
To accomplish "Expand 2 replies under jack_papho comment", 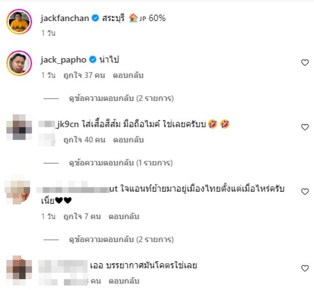I will tap(121, 98).
